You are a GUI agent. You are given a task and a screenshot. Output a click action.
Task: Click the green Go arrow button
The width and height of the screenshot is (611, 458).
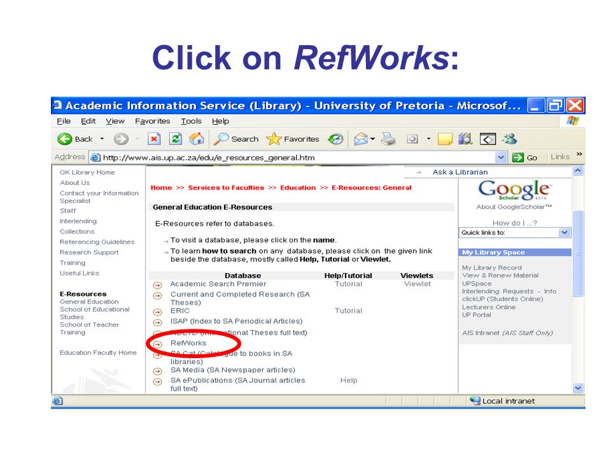518,157
